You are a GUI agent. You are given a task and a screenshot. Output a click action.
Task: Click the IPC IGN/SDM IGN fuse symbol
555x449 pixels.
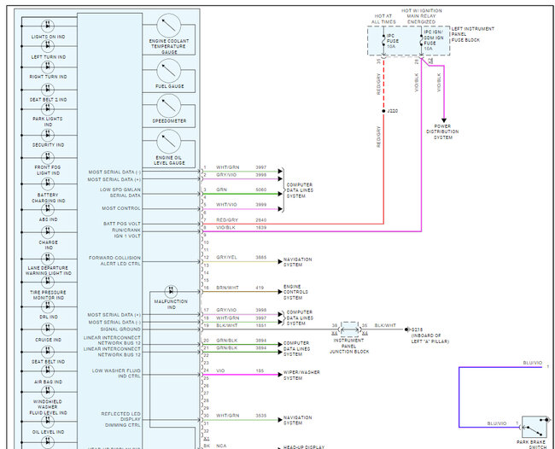click(x=421, y=41)
